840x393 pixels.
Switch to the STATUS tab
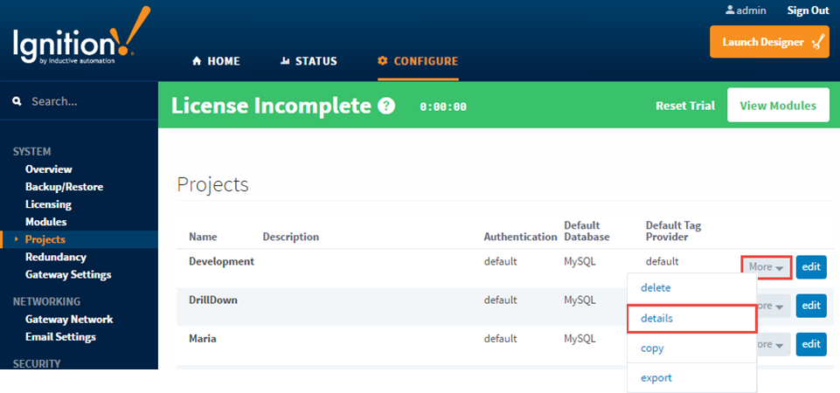click(309, 61)
